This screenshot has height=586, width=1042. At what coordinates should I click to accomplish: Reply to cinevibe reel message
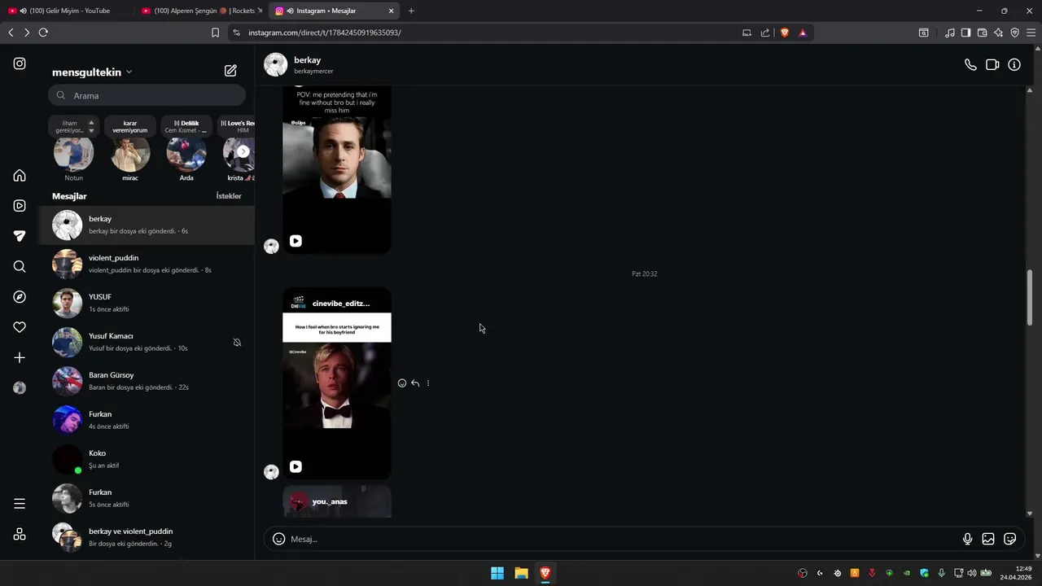[x=415, y=383]
